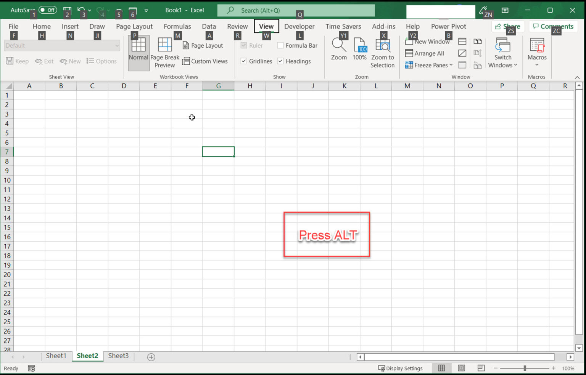
Task: Enable View Side by Side
Action: pos(478,41)
